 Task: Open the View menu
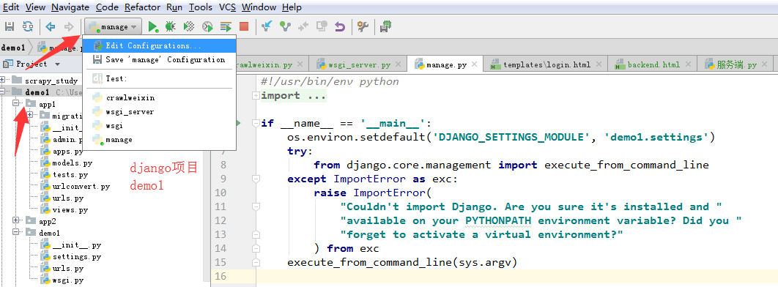click(x=35, y=7)
